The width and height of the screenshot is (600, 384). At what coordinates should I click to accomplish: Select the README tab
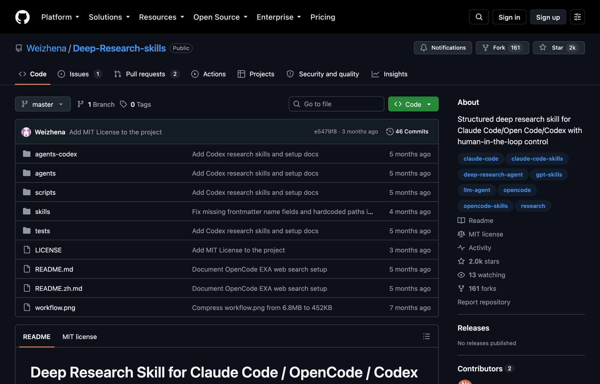tap(37, 337)
